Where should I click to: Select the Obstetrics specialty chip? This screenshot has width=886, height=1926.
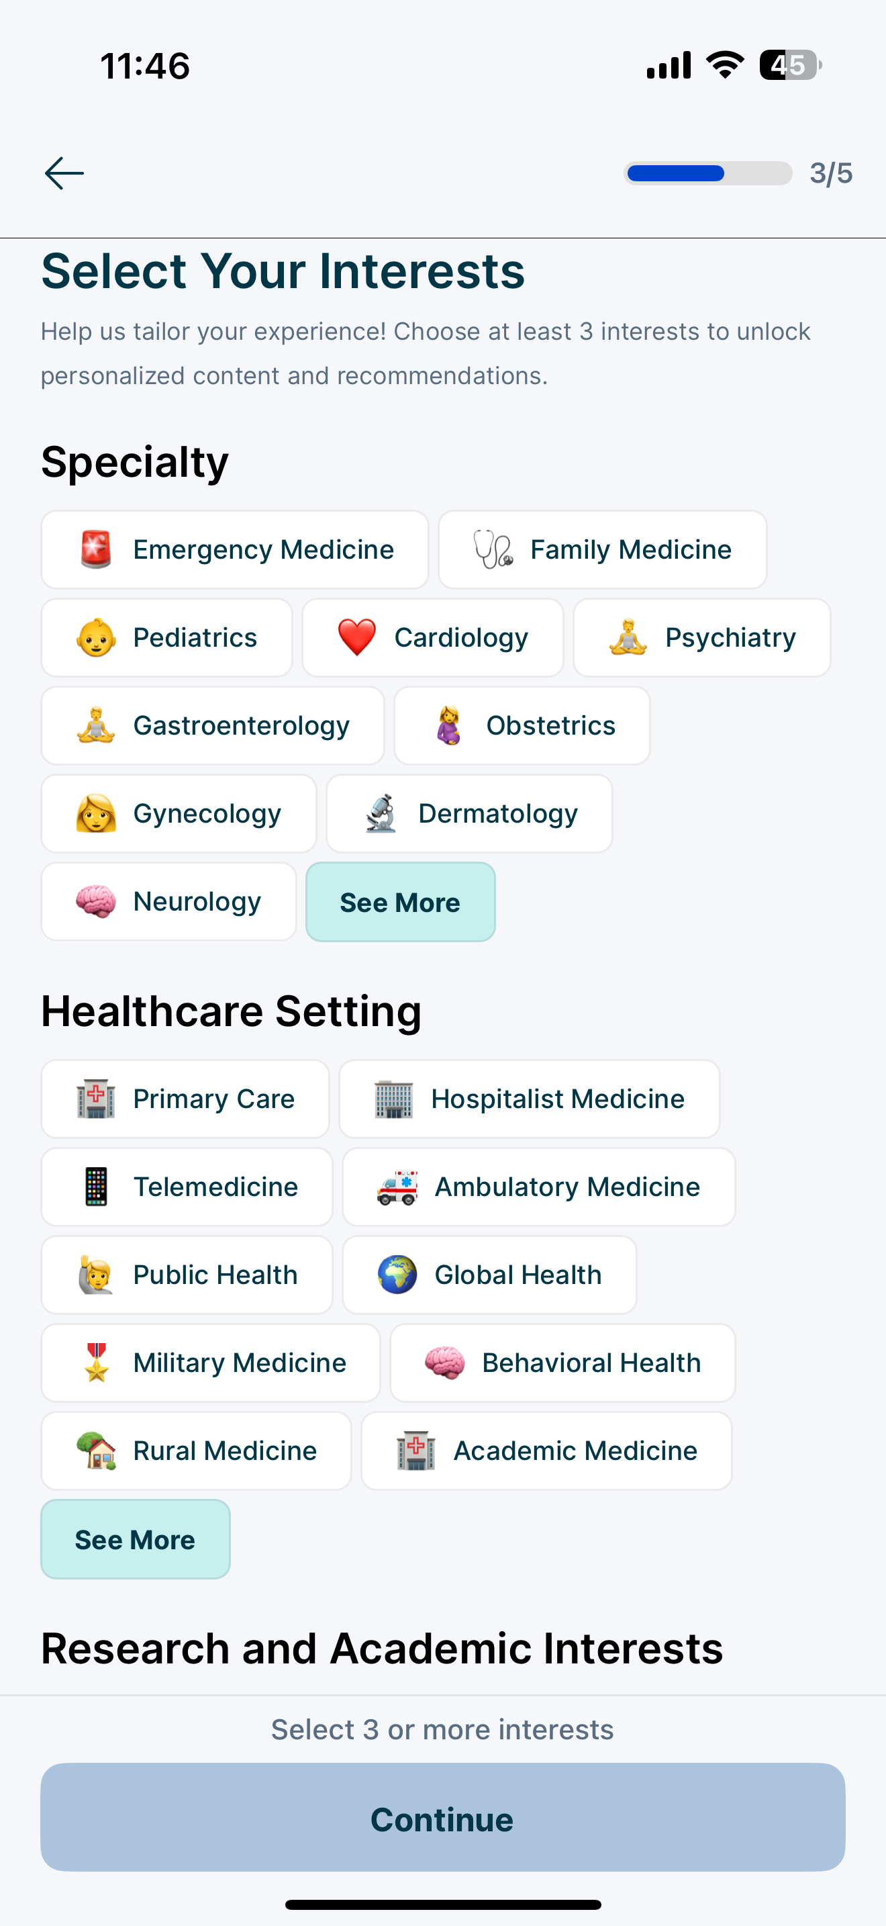click(522, 726)
